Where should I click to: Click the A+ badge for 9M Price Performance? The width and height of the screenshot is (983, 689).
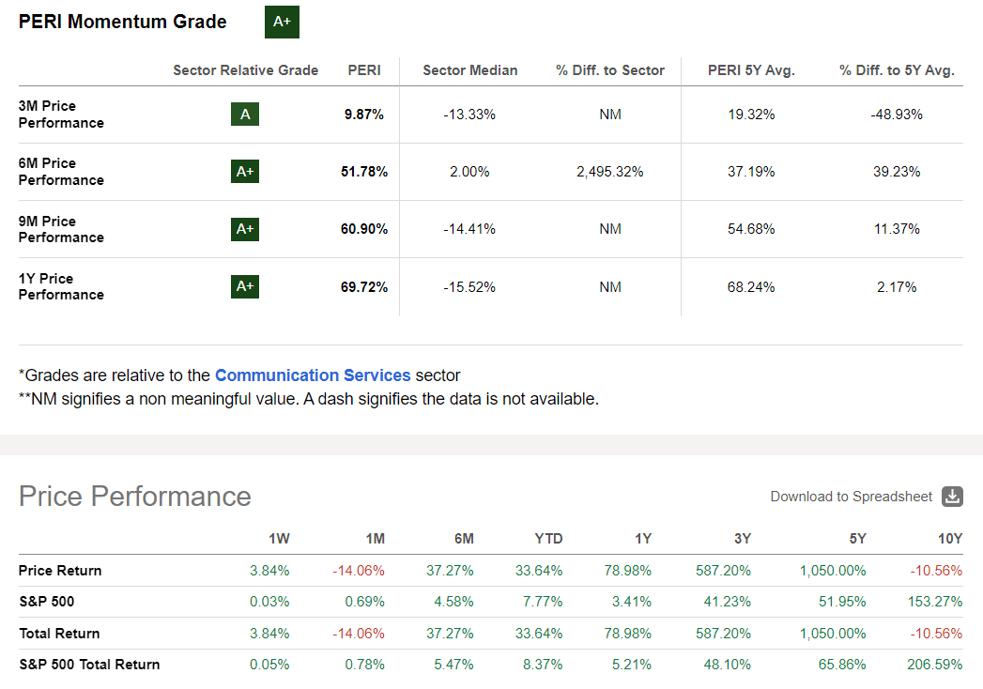244,228
